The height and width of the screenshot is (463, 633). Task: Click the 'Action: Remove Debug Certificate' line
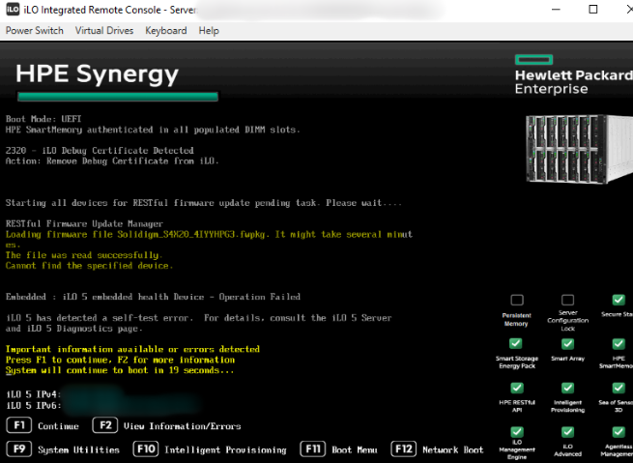coord(112,161)
